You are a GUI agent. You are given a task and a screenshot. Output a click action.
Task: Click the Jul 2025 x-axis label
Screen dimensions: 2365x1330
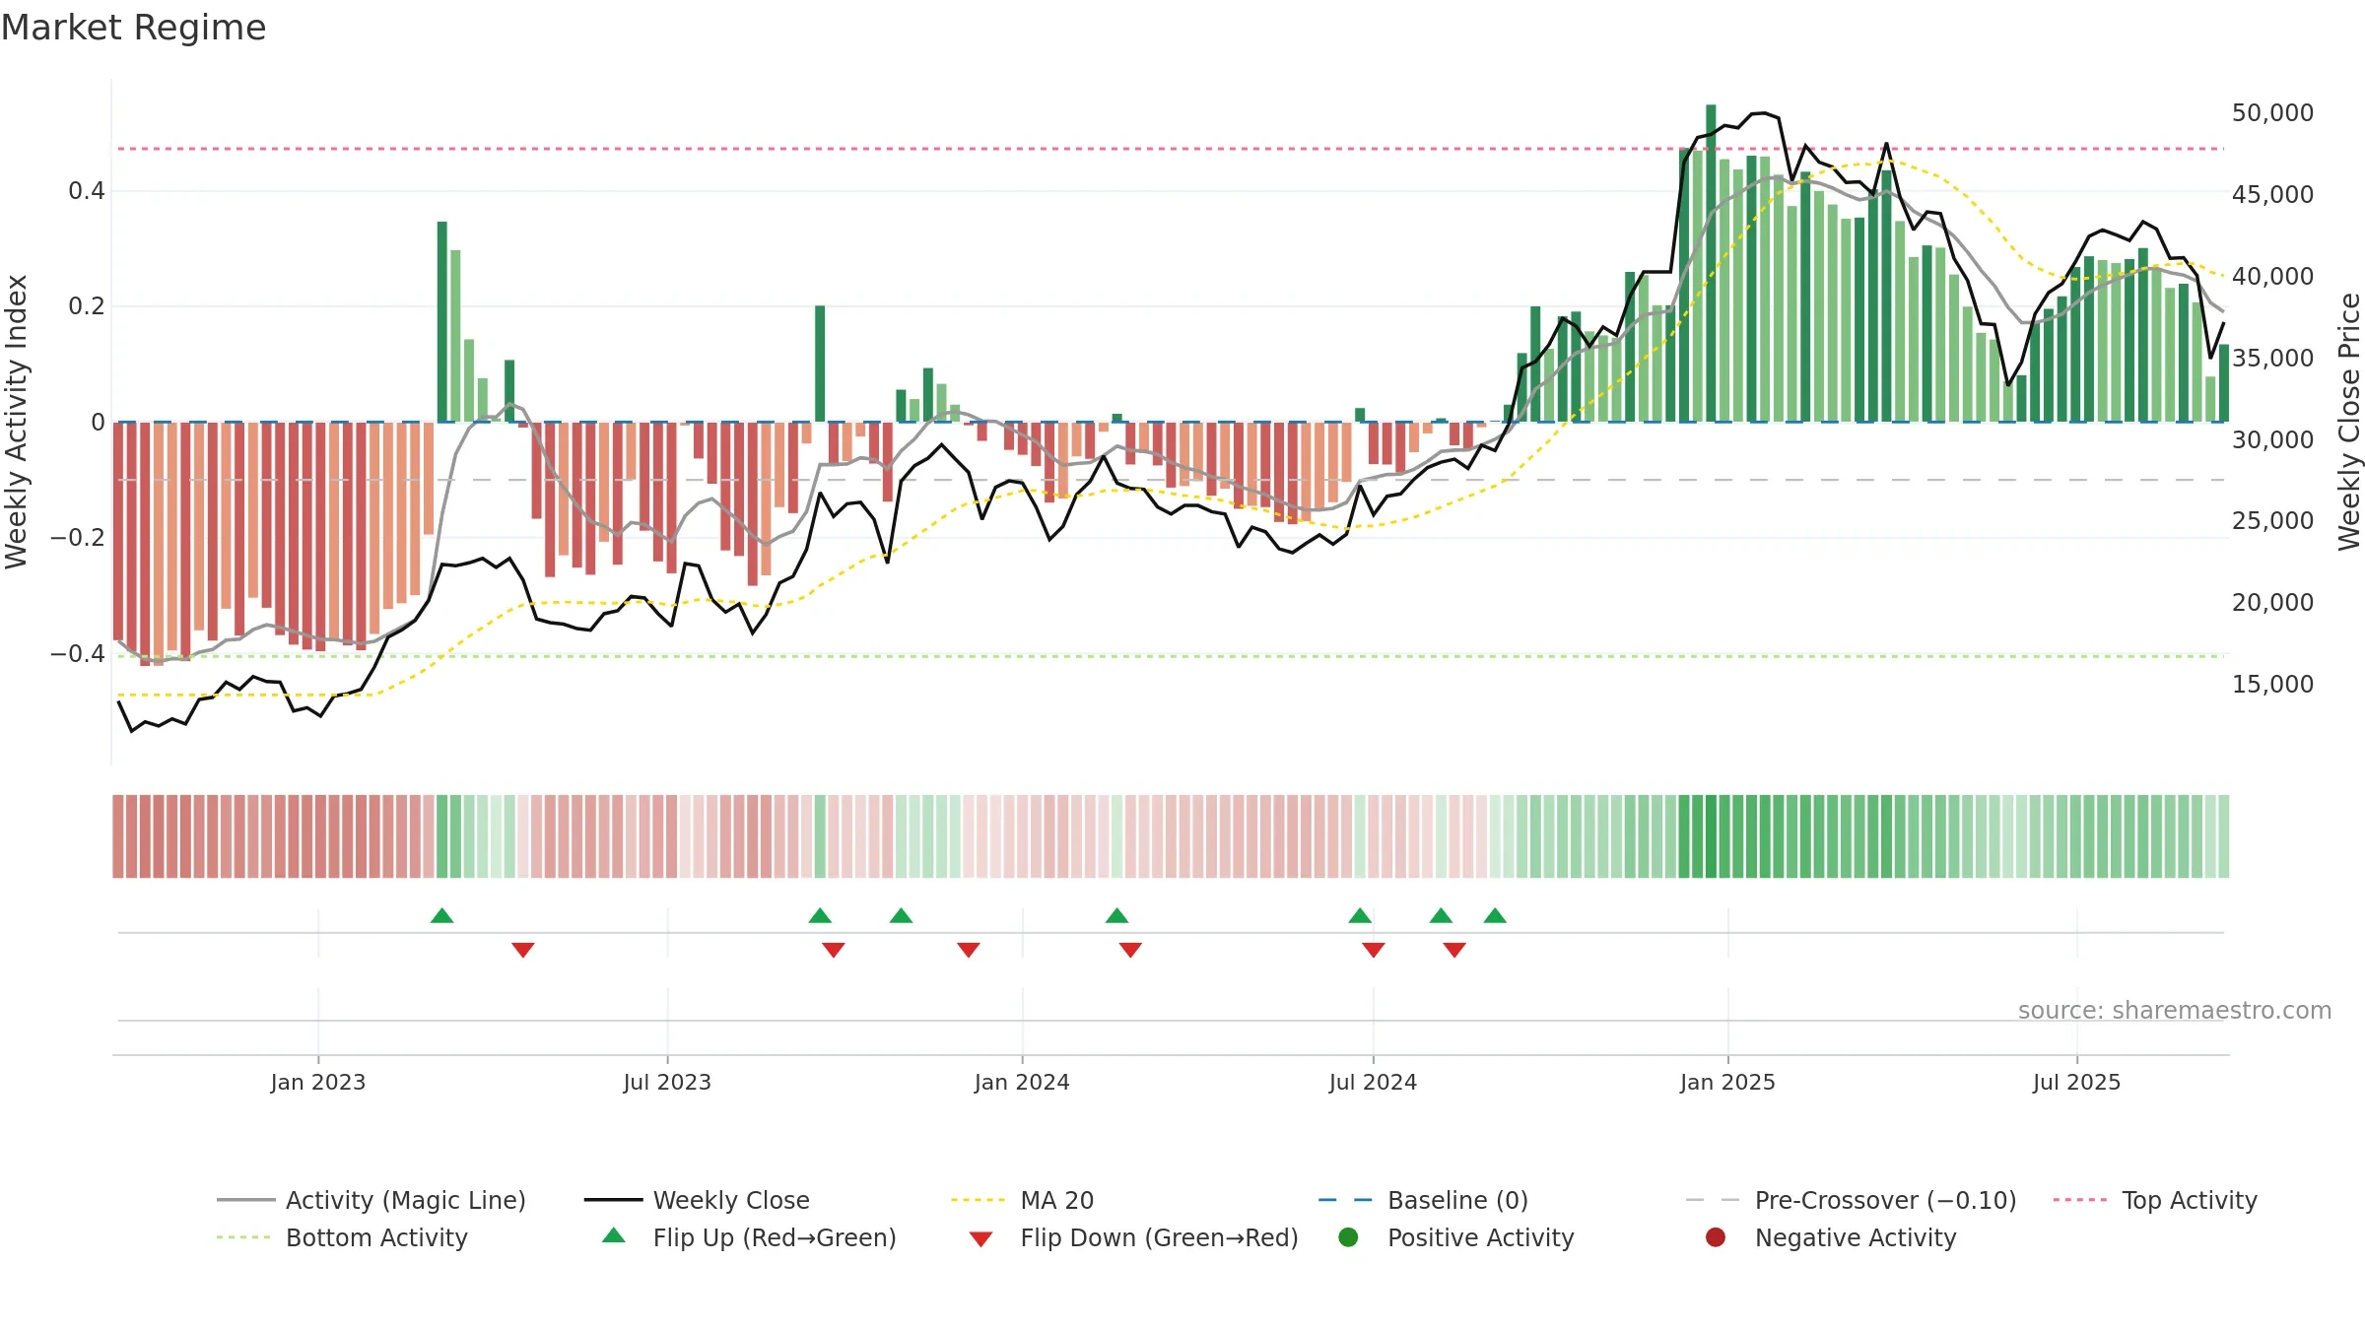2076,1082
